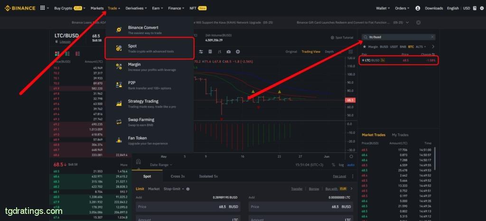Select Strategy Trading entry

(150, 104)
